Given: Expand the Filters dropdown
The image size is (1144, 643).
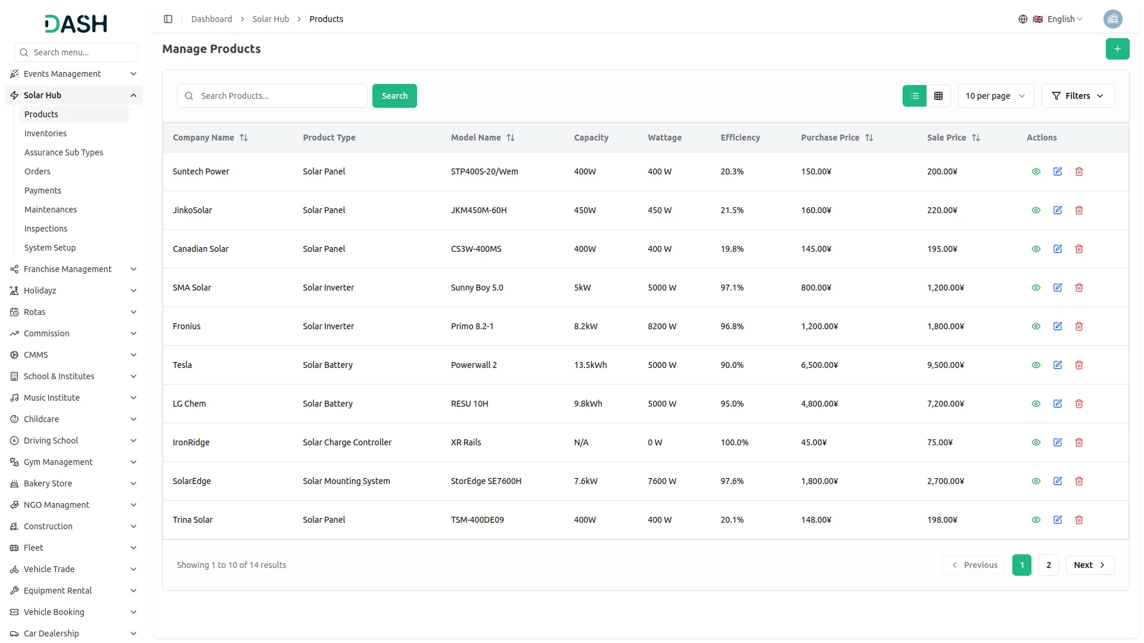Looking at the screenshot, I should 1077,96.
